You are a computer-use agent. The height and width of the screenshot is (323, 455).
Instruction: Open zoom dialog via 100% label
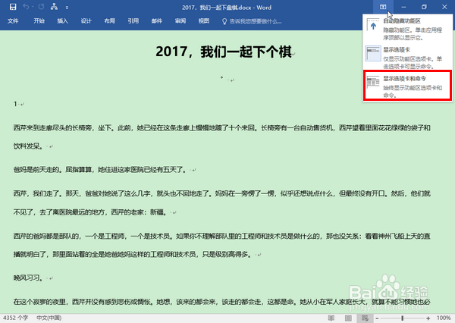[x=444, y=318]
